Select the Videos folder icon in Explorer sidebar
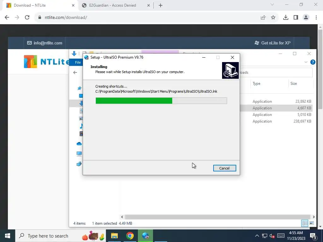This screenshot has width=323, height=242. click(x=81, y=134)
